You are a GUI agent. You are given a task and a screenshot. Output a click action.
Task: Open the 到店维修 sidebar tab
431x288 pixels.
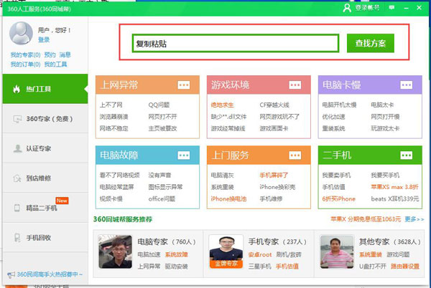45,178
